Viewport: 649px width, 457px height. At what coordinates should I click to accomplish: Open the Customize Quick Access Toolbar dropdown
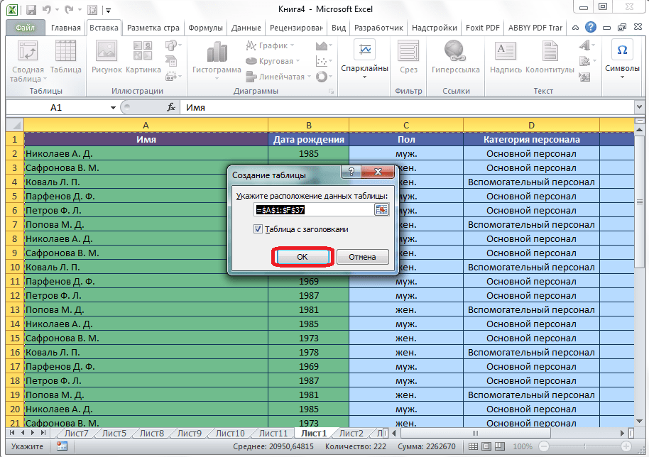(107, 11)
